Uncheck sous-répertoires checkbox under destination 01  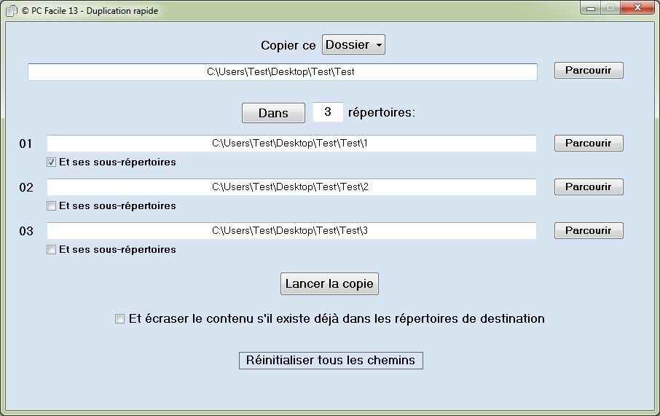tap(51, 162)
